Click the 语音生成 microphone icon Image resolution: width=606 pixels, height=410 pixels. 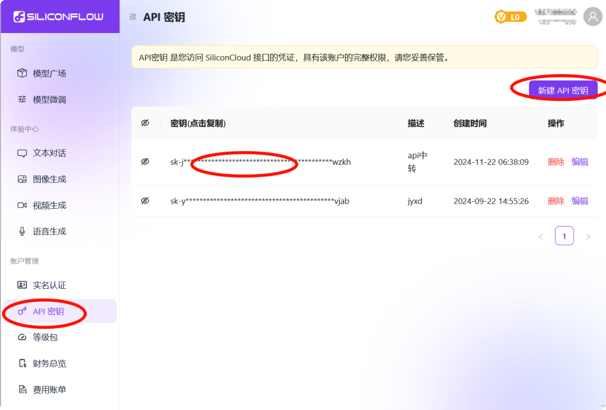[22, 231]
